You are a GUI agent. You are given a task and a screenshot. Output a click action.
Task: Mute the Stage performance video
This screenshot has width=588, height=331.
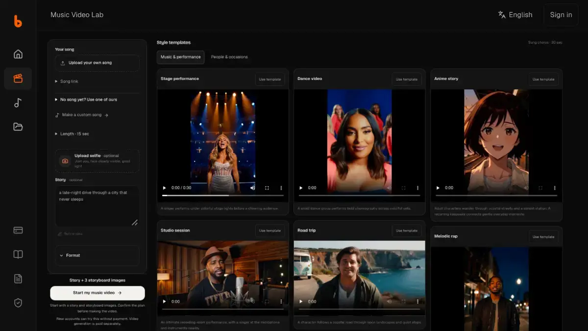253,188
